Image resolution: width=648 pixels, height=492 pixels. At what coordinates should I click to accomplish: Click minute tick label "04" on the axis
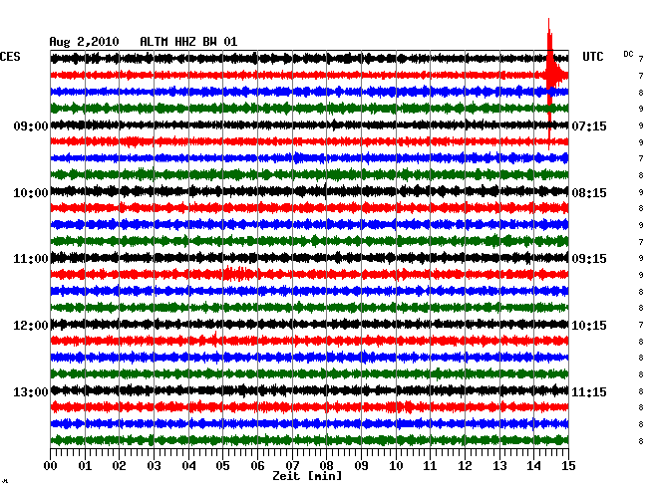(188, 465)
